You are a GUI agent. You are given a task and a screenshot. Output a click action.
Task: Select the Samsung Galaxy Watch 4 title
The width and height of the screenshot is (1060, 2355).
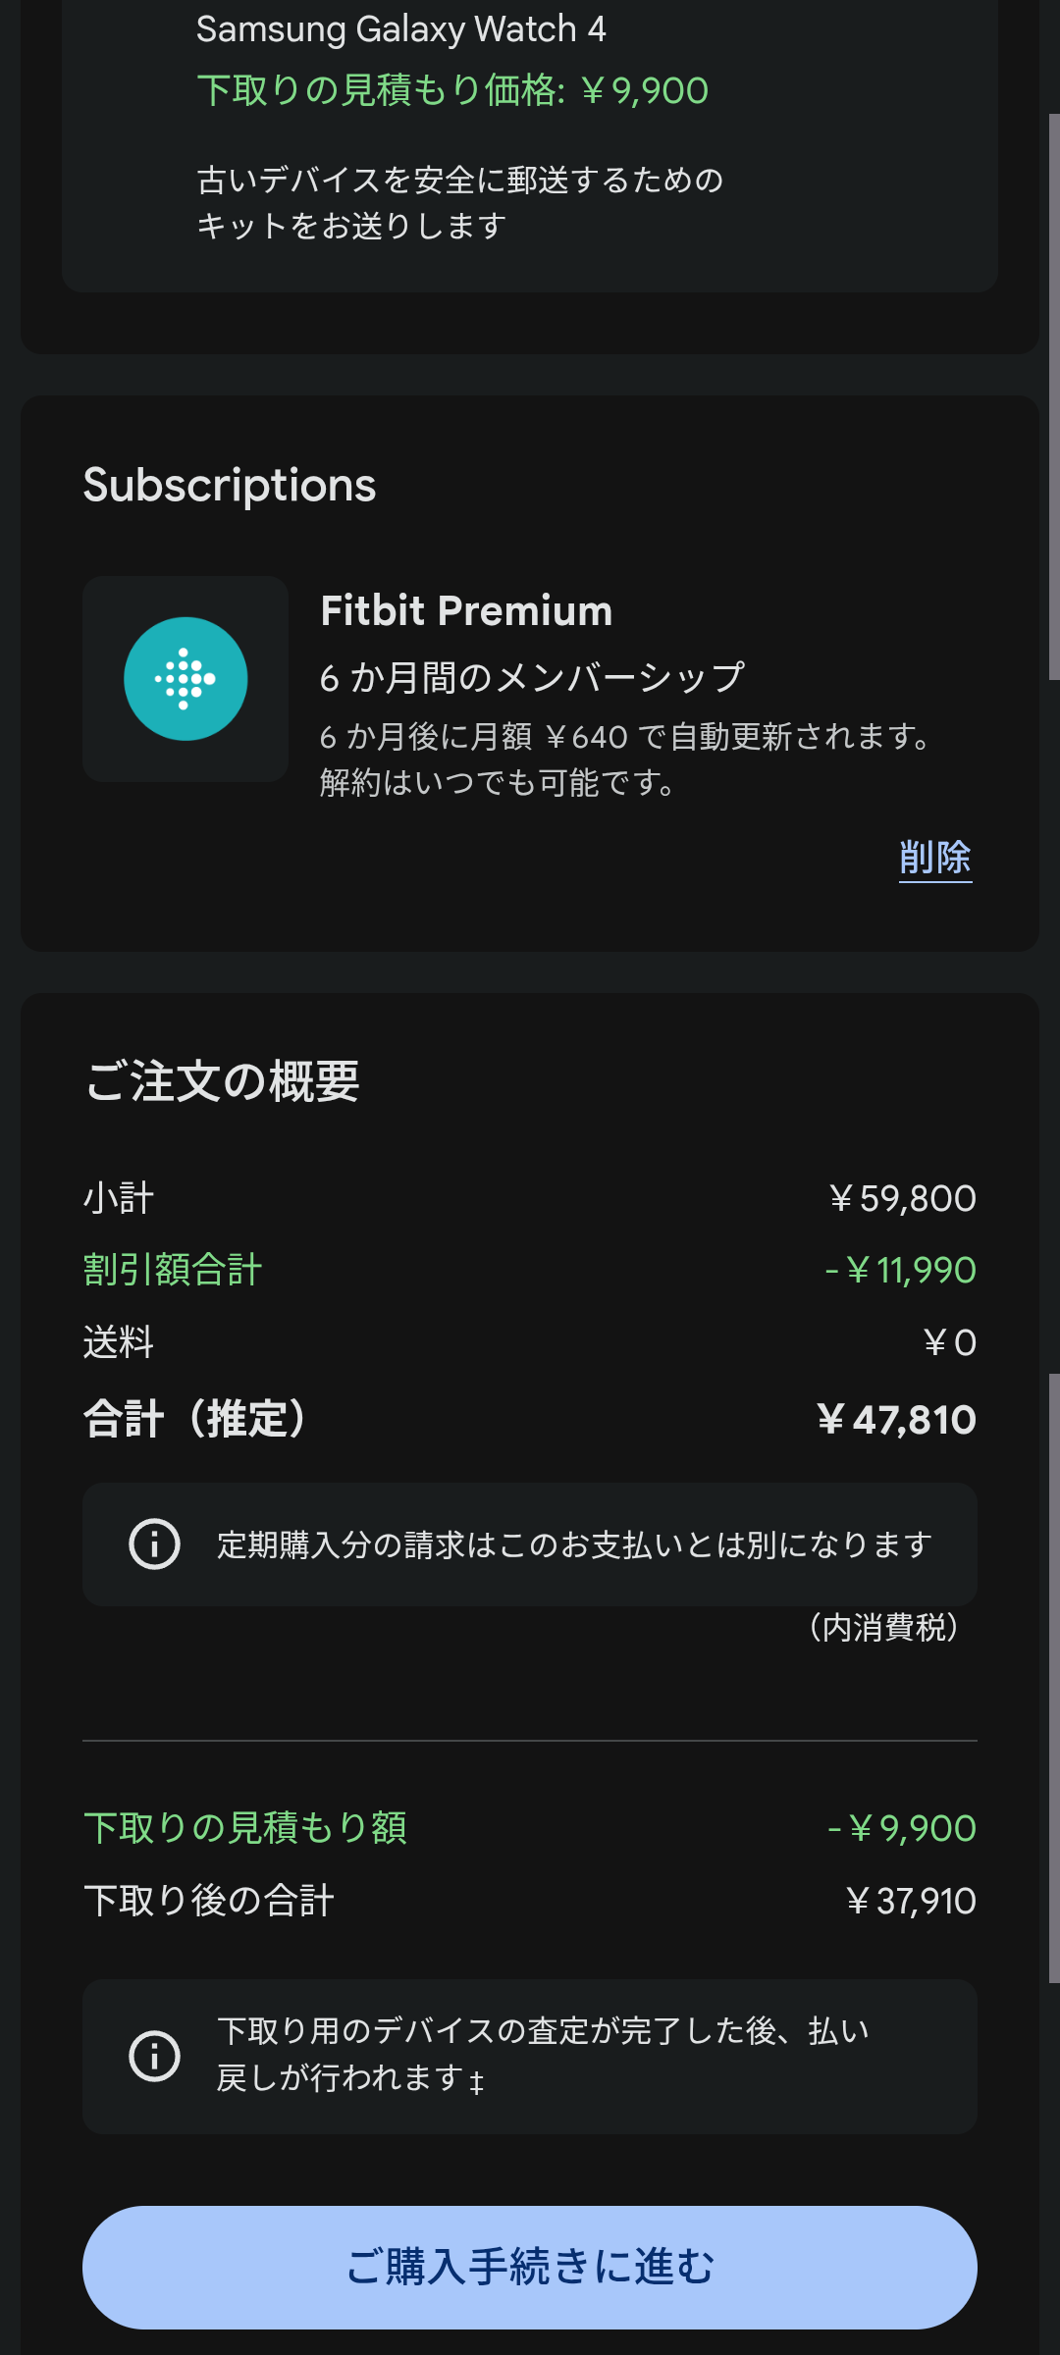pyautogui.click(x=400, y=29)
